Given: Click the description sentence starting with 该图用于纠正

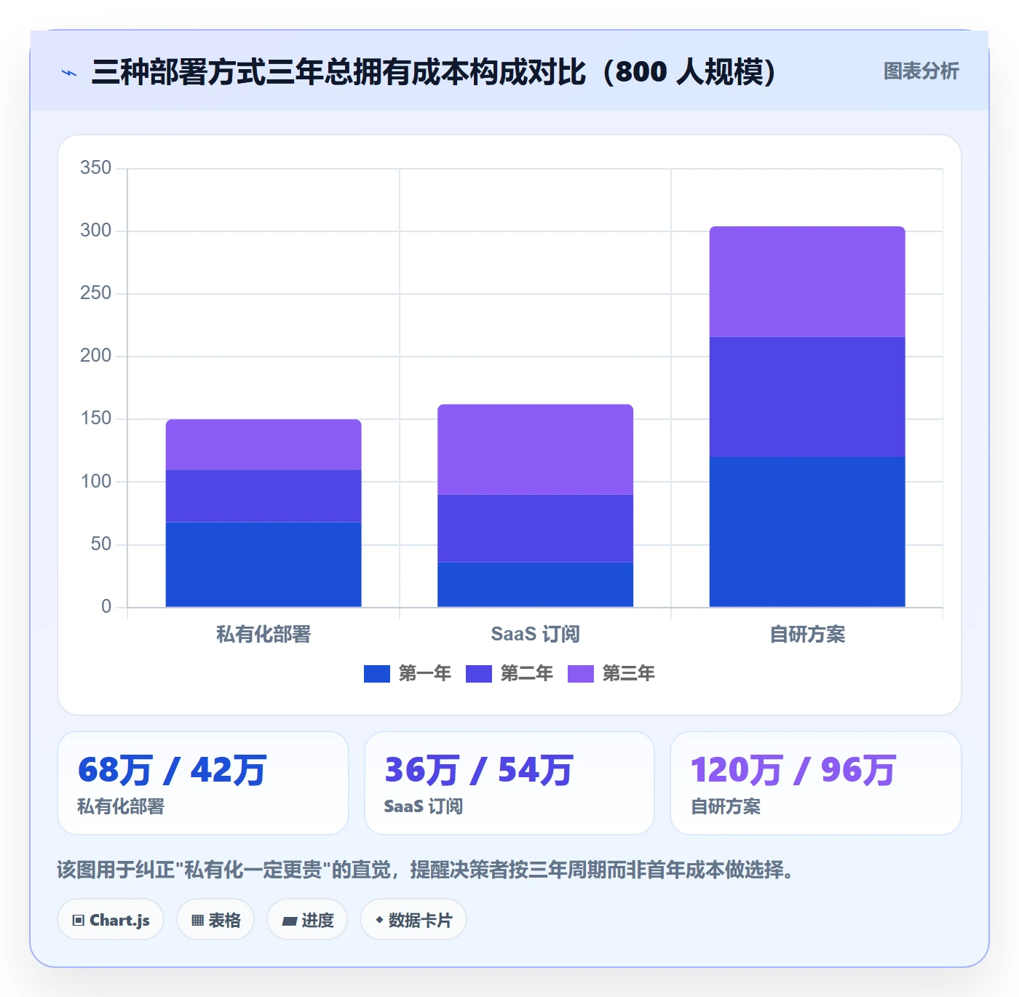Looking at the screenshot, I should pyautogui.click(x=426, y=870).
